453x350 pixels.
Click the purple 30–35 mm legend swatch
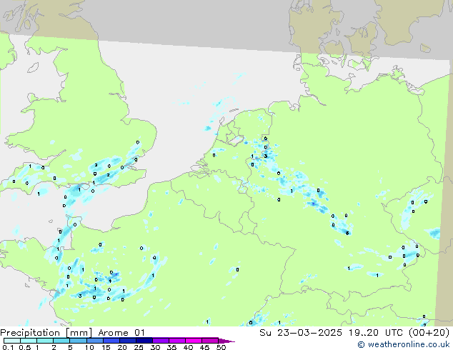pos(160,341)
